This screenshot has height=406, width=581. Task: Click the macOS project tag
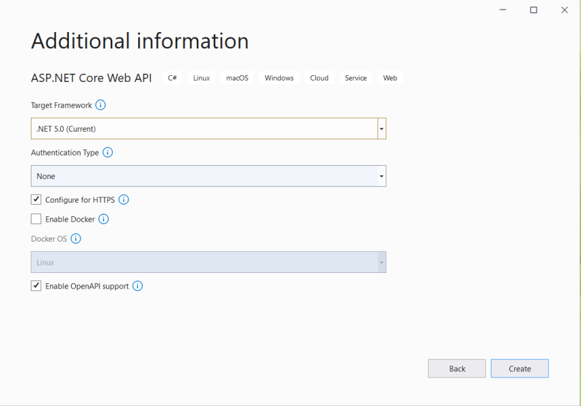pos(237,77)
